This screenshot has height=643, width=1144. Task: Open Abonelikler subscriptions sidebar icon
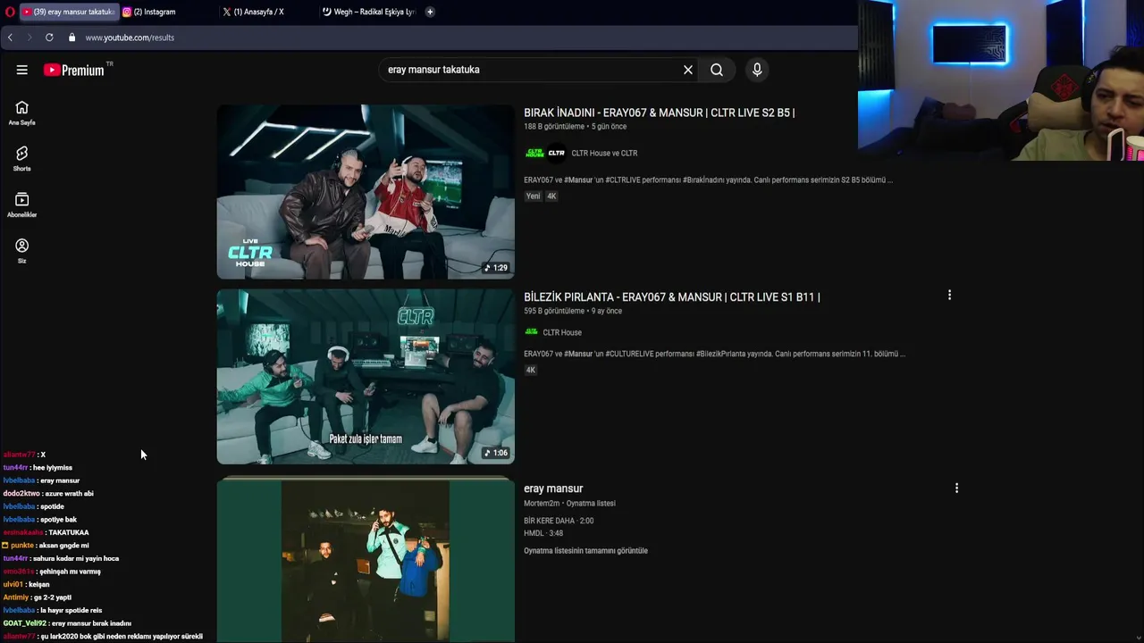21,205
